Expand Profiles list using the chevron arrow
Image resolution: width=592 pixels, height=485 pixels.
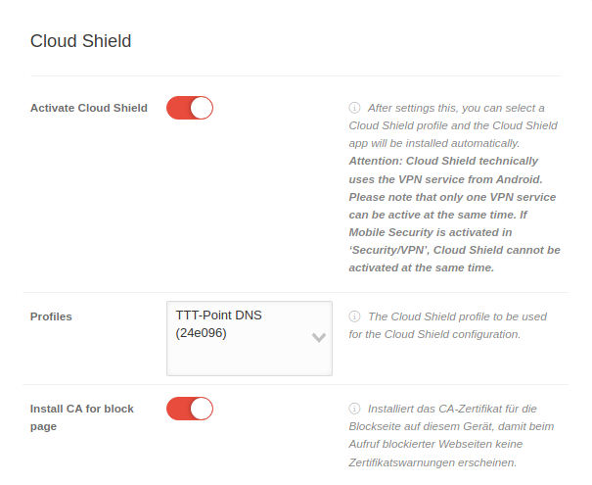[318, 337]
